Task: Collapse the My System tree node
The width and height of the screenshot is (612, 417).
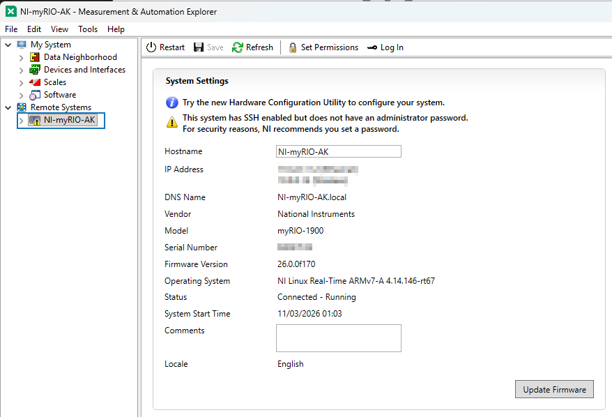Action: pos(8,45)
